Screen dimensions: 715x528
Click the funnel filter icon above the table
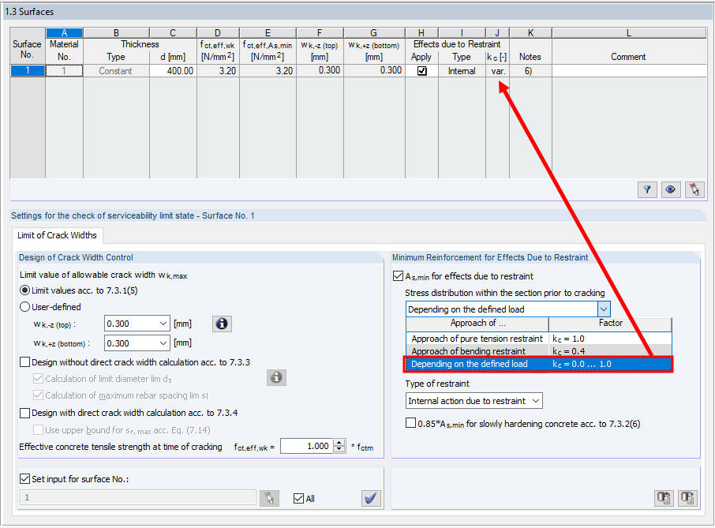tap(647, 189)
